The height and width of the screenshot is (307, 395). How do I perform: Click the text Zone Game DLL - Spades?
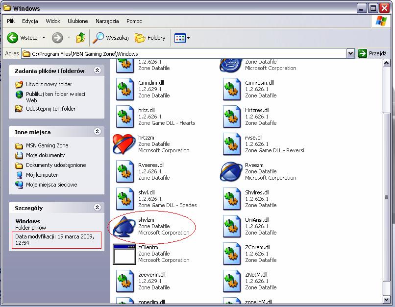[168, 205]
